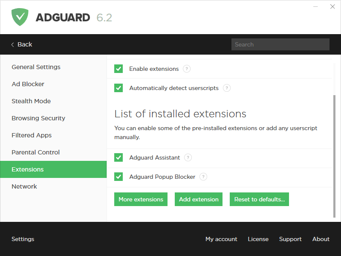
Task: Toggle Automatically detect userscripts checkbox
Action: click(118, 88)
